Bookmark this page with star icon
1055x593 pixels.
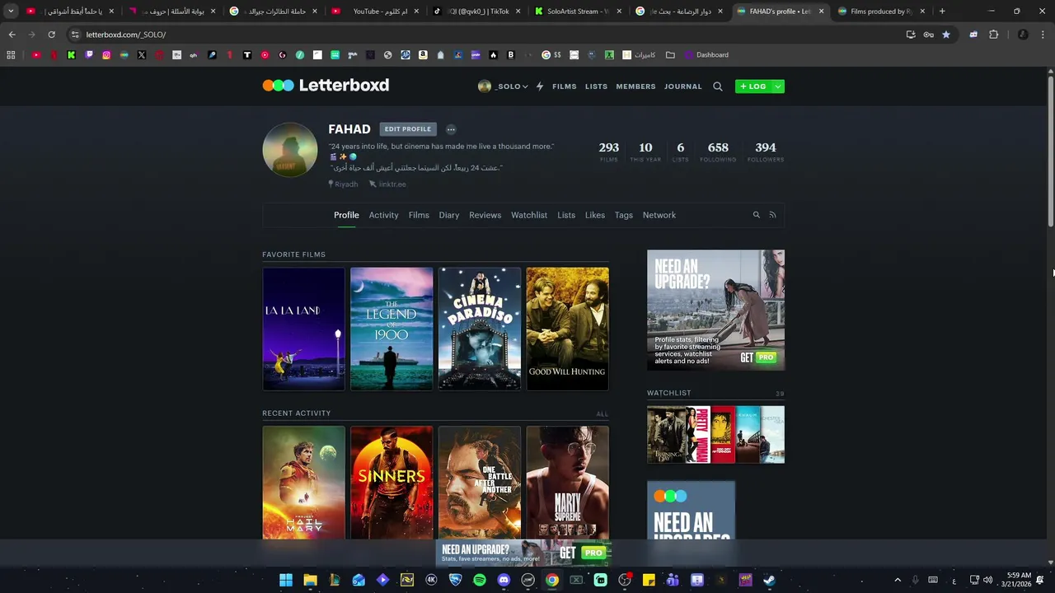tap(946, 35)
